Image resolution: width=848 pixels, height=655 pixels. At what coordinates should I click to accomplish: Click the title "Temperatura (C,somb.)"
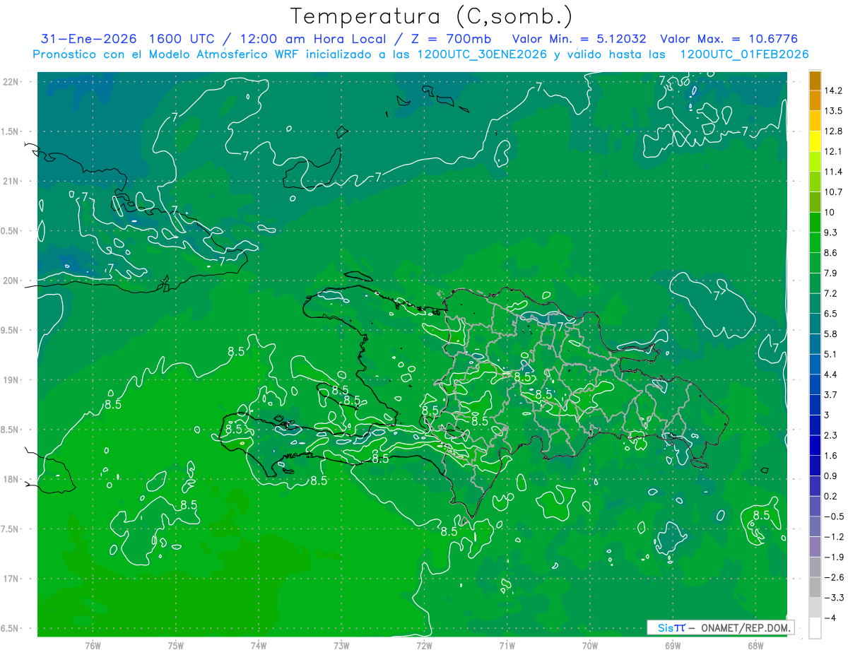(432, 16)
